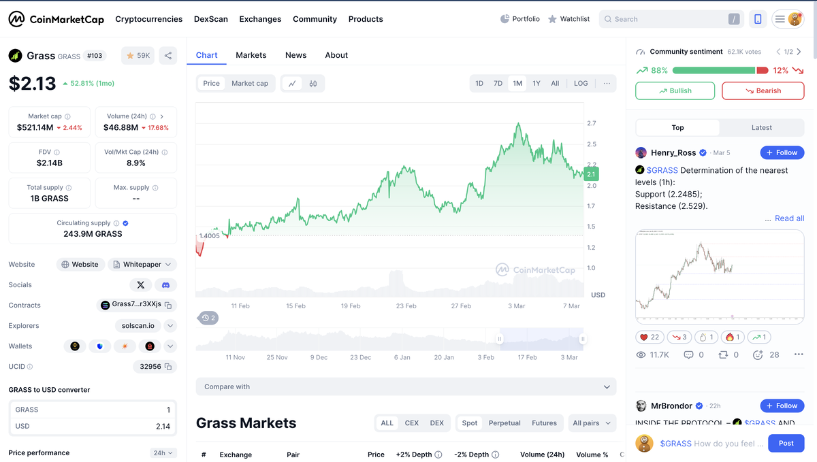Switch to candlestick chart view
The width and height of the screenshot is (817, 462).
tap(313, 84)
